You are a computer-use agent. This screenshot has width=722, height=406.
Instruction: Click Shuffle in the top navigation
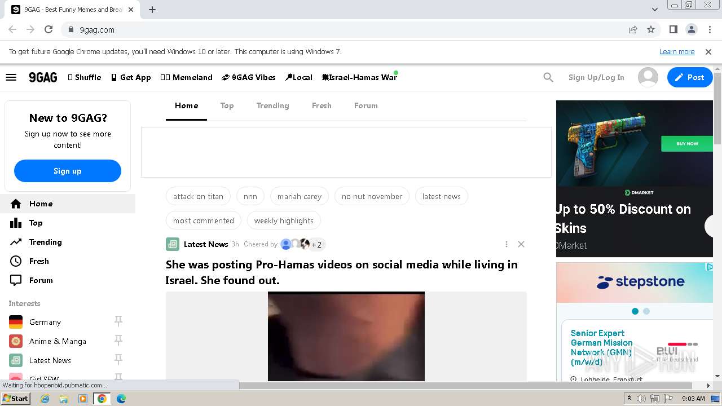85,77
